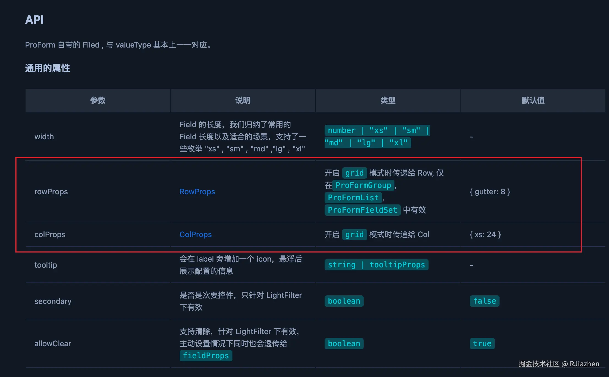Click the false default value tag

pos(484,301)
